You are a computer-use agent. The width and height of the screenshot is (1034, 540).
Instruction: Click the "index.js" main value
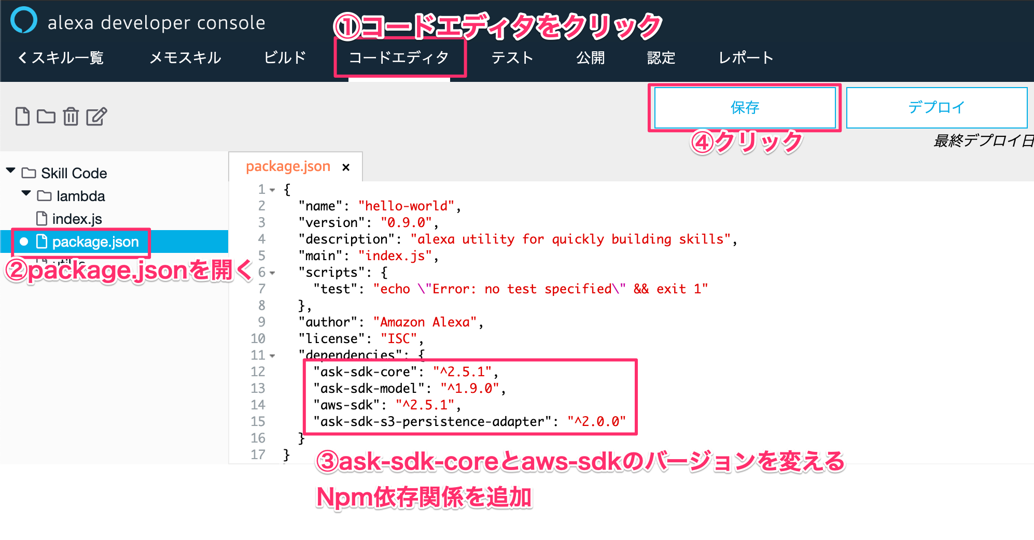[395, 255]
